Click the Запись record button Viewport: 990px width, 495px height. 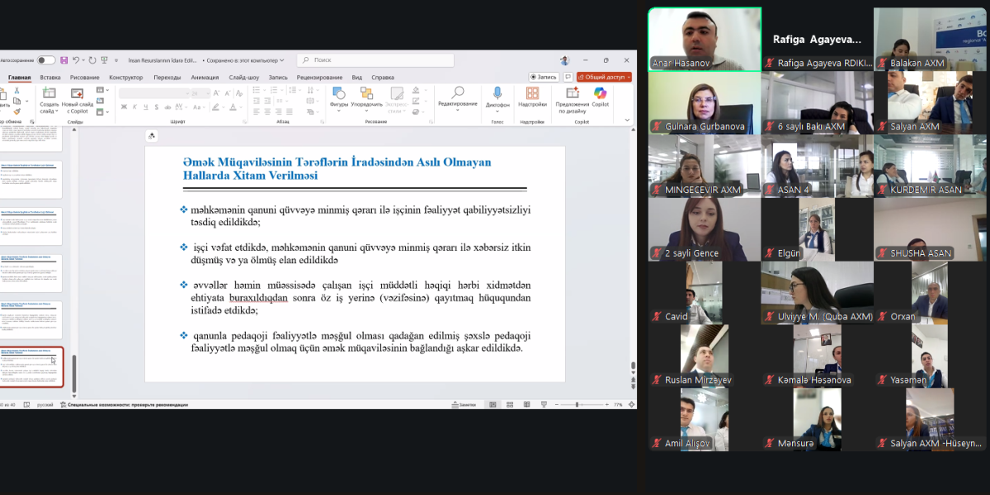(545, 77)
